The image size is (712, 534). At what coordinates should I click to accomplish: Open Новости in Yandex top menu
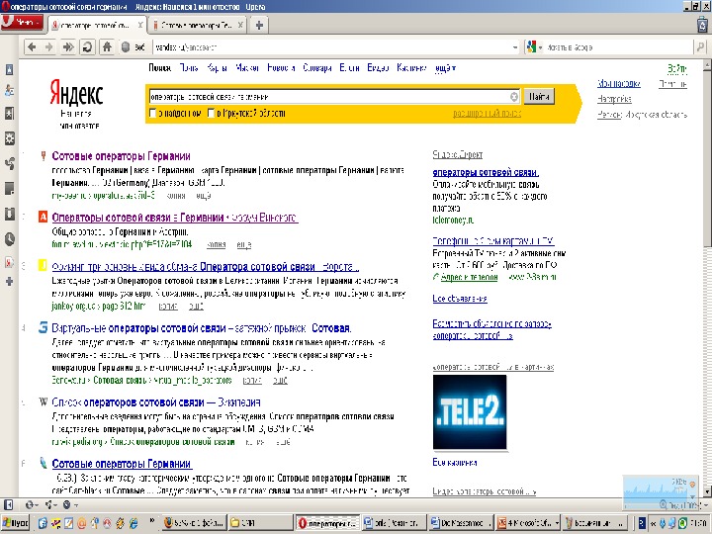[x=281, y=68]
